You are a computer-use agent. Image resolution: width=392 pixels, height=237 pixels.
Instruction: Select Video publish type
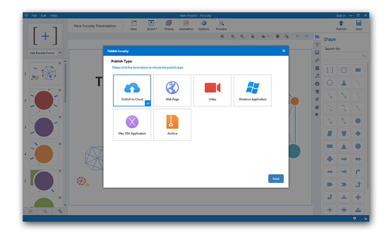click(x=213, y=90)
